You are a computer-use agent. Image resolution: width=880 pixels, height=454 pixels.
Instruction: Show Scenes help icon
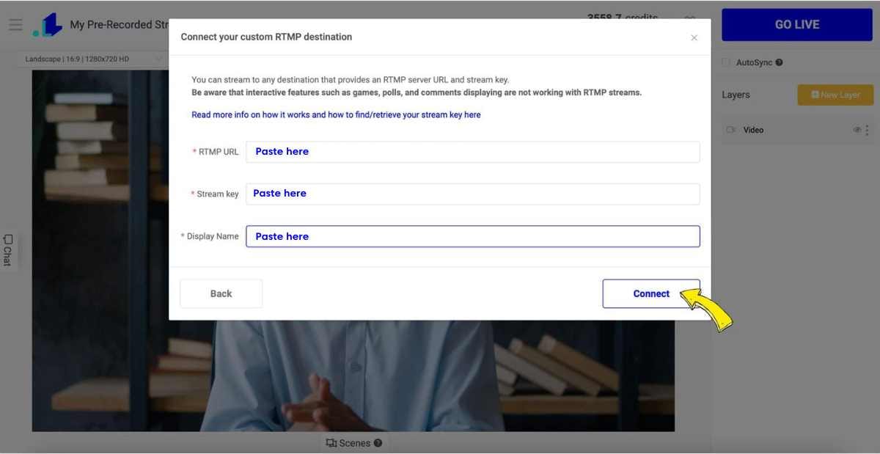[x=378, y=443]
